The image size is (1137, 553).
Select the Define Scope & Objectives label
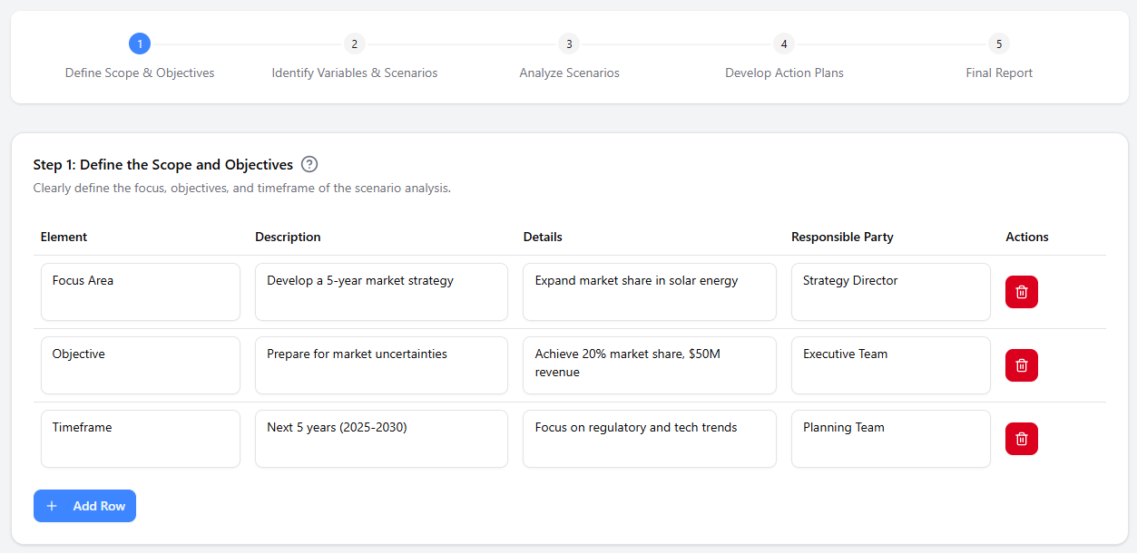(x=139, y=72)
